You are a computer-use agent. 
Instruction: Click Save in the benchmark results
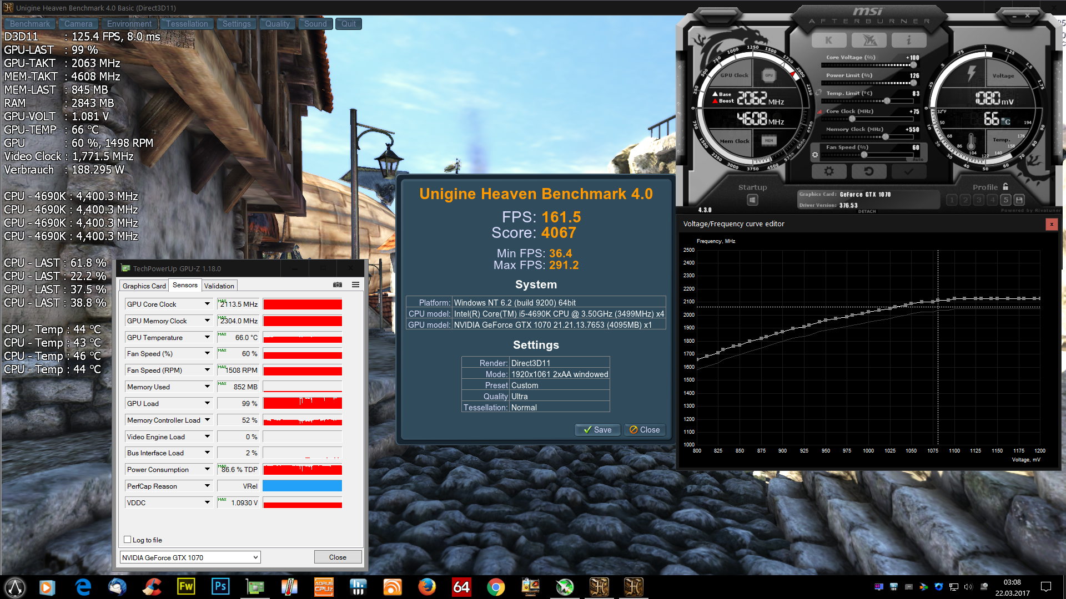click(x=597, y=430)
